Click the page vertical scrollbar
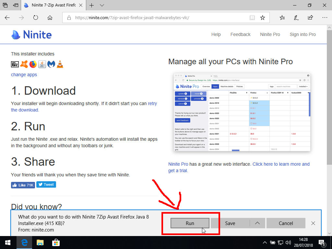Viewport: 332px width, 249px height. [329, 97]
